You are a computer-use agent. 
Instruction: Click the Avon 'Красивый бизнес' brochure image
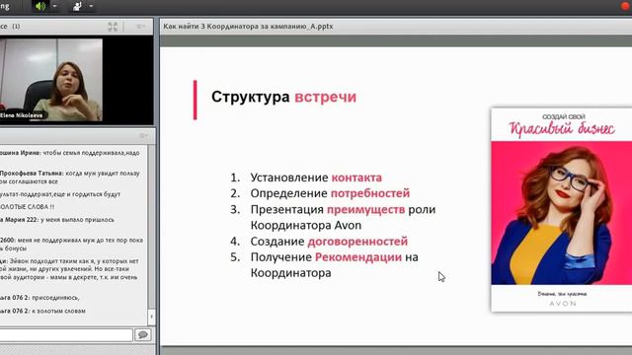pos(562,209)
